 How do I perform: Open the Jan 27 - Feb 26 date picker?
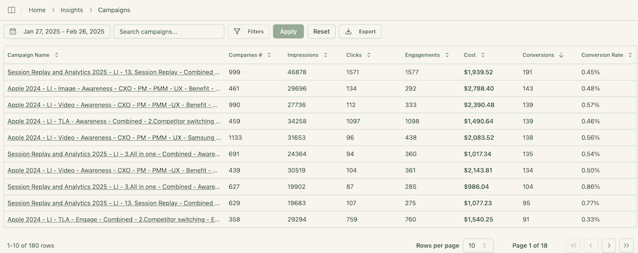[57, 32]
